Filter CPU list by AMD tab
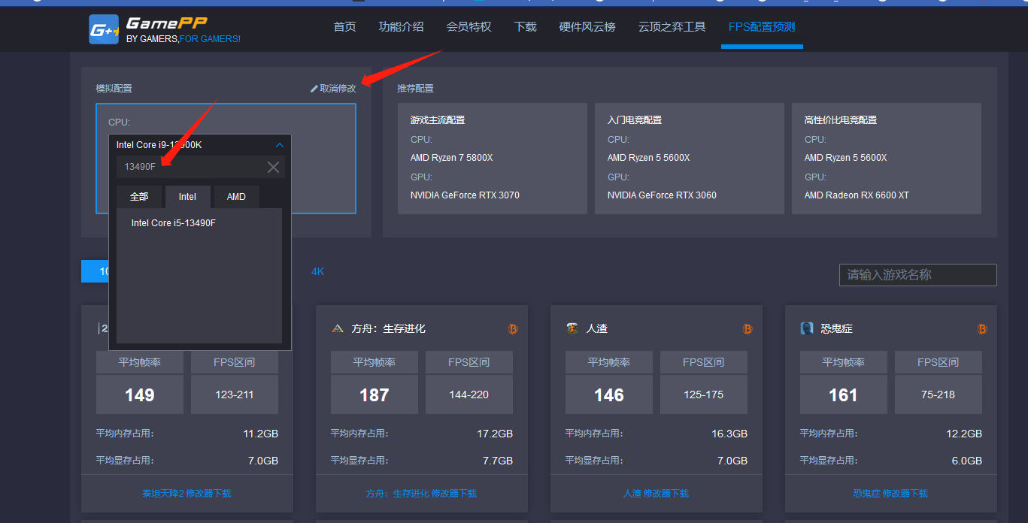This screenshot has height=523, width=1028. click(236, 197)
